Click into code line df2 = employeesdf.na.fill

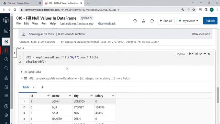(62, 57)
